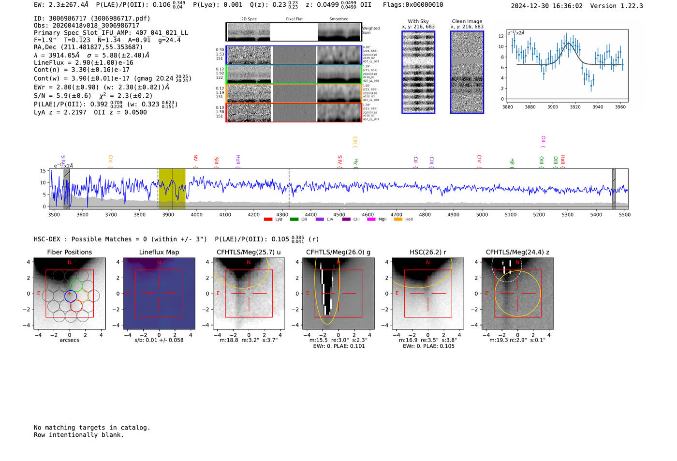The width and height of the screenshot is (677, 461).
Task: Click the Gaussian emission line fit plot
Action: click(x=567, y=66)
